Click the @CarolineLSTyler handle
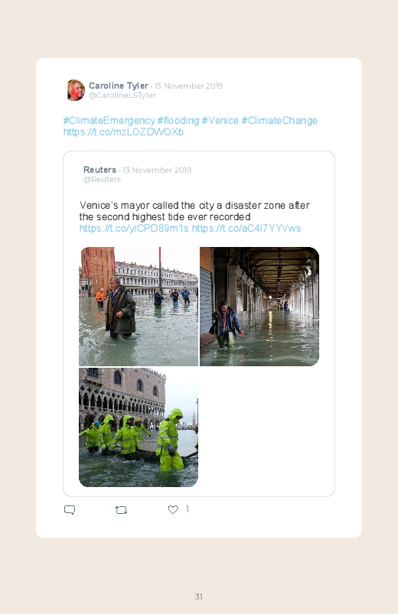The width and height of the screenshot is (398, 614). [x=122, y=95]
